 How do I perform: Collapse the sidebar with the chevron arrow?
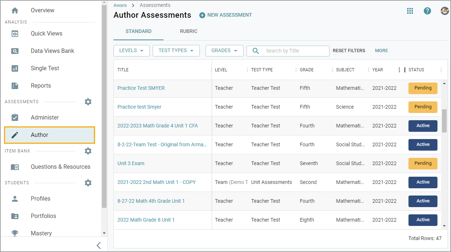click(99, 245)
